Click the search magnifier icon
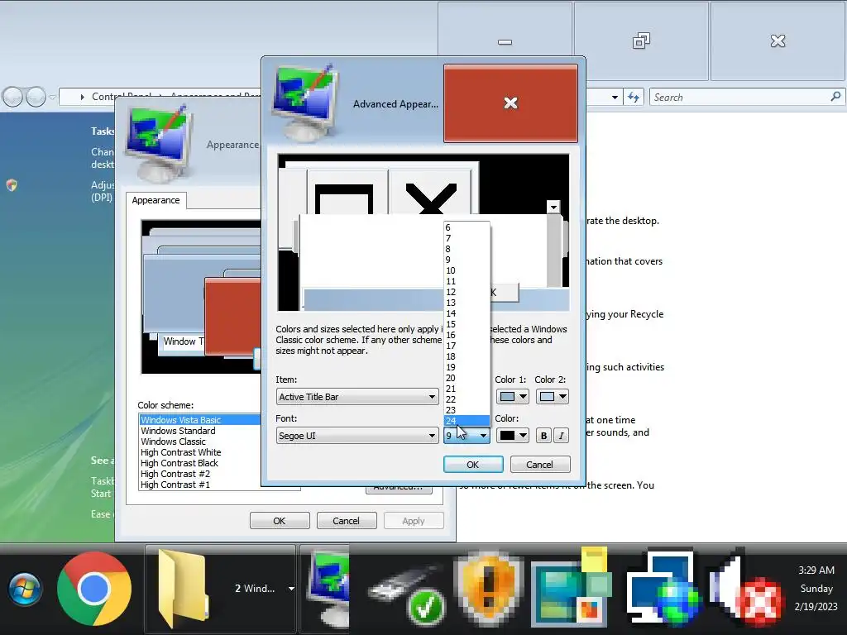Image resolution: width=847 pixels, height=635 pixels. pos(835,97)
